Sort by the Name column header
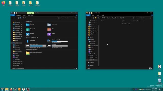The width and height of the screenshot is (163, 91). [111, 21]
